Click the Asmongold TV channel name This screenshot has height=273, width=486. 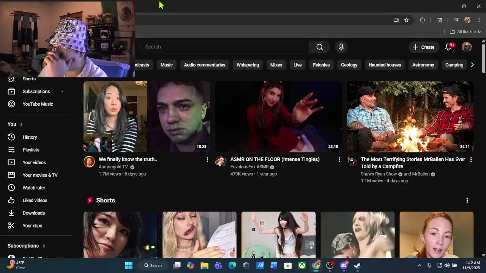pyautogui.click(x=113, y=167)
